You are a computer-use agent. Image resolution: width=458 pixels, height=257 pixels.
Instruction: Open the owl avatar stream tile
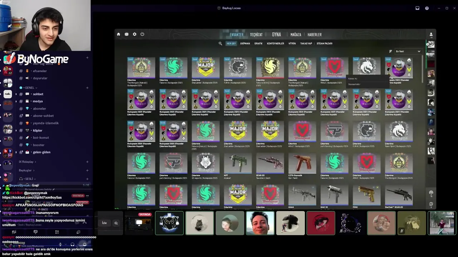[x=169, y=223]
